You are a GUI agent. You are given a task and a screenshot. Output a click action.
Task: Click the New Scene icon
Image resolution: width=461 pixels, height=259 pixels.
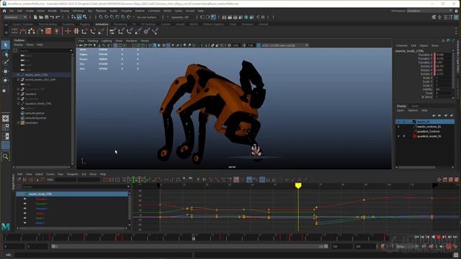(35, 17)
